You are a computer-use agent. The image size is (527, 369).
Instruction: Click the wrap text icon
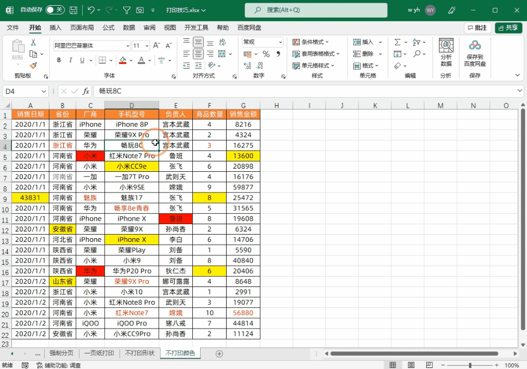point(222,42)
